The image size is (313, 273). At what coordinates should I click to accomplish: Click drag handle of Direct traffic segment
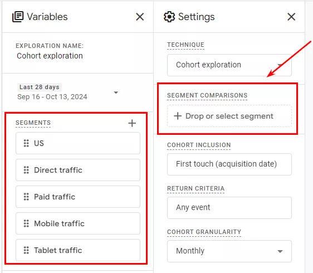pyautogui.click(x=26, y=170)
